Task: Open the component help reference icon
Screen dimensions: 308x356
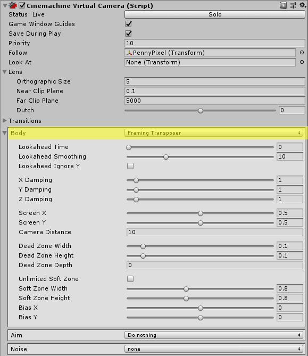Action: click(283, 5)
